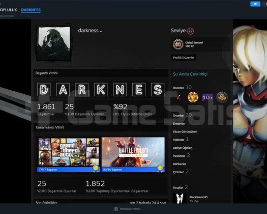
Task: Select the letter D achievement icon
Action: point(44,90)
